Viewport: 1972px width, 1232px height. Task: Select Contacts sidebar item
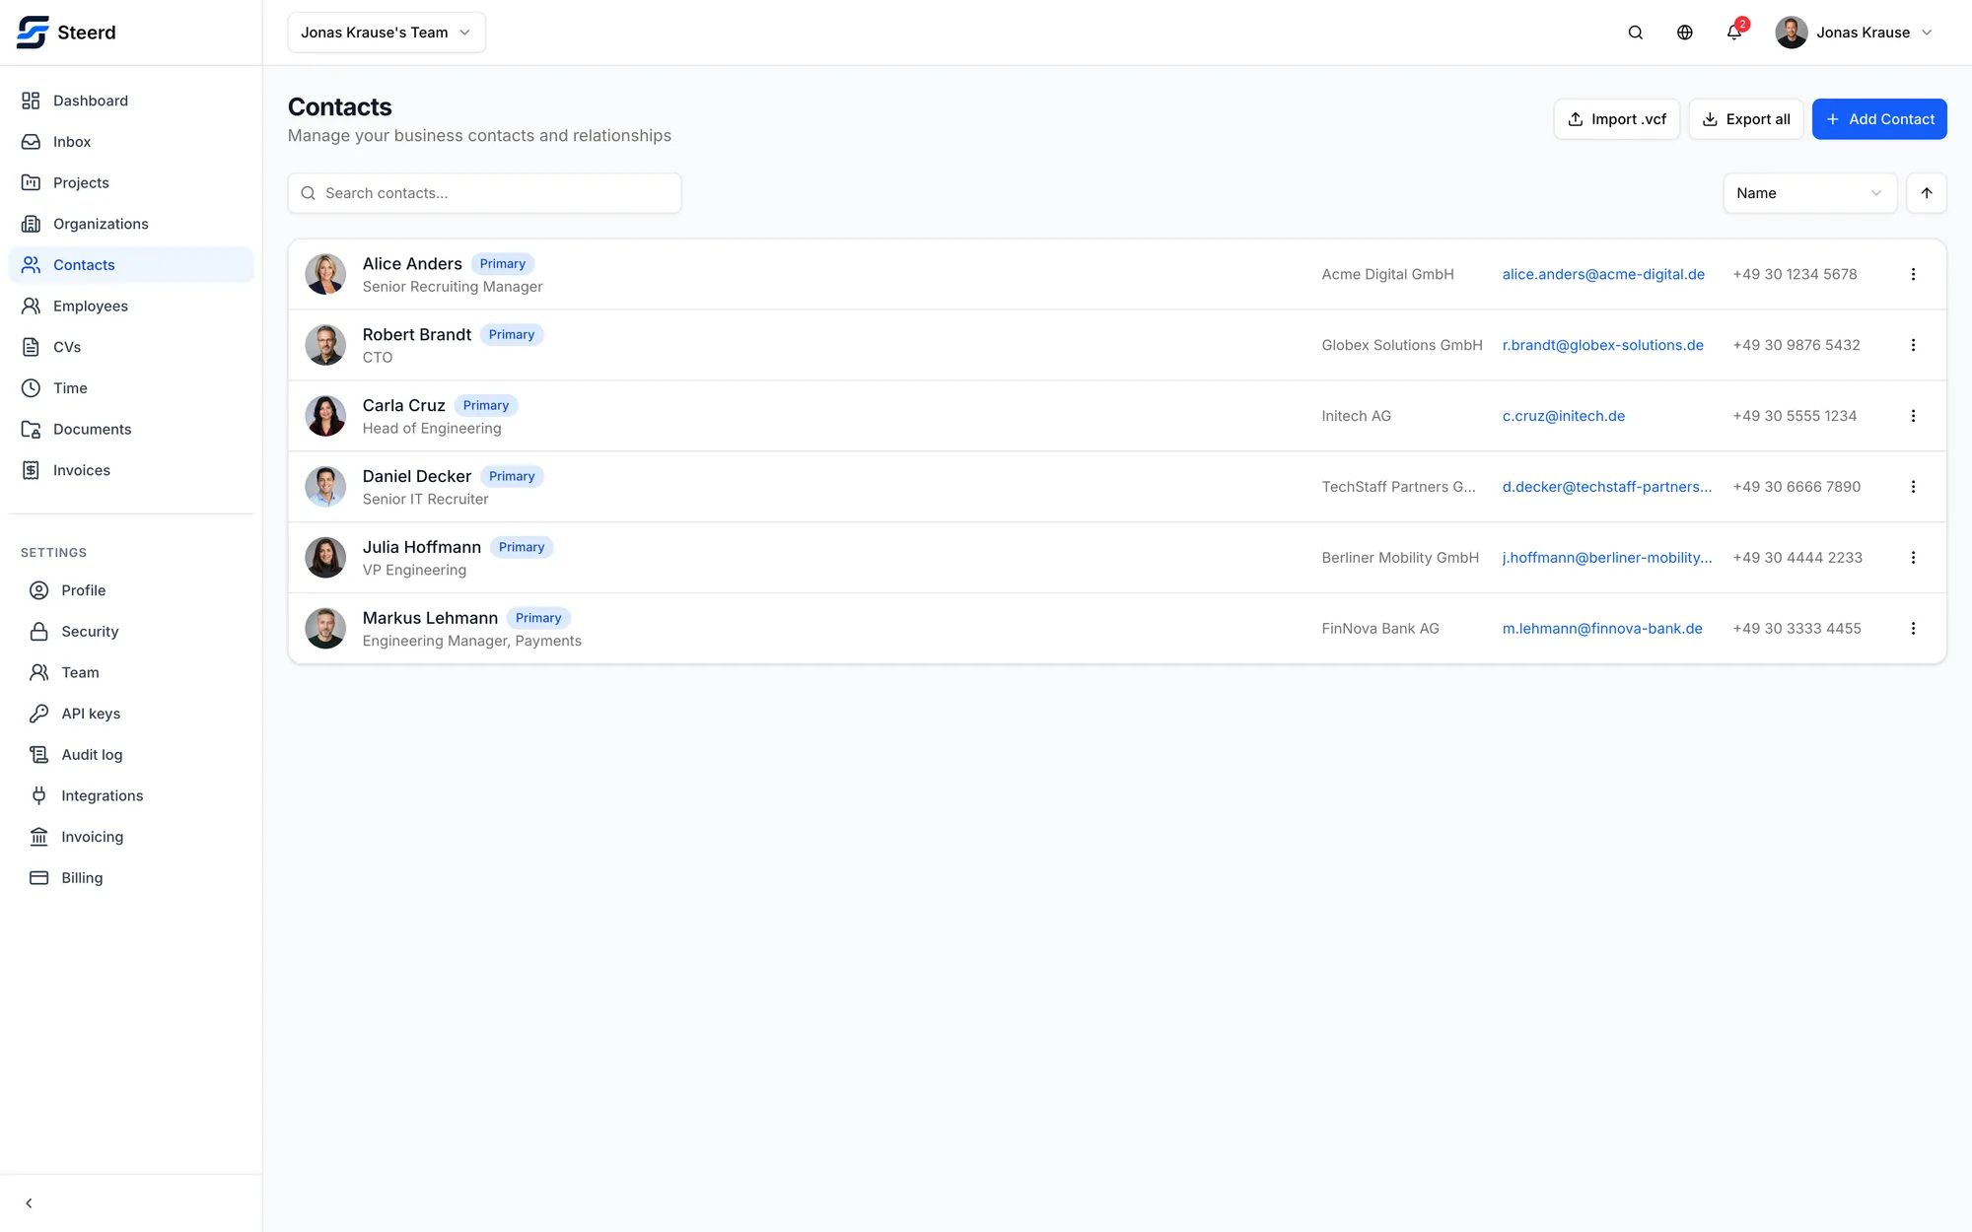pos(131,265)
